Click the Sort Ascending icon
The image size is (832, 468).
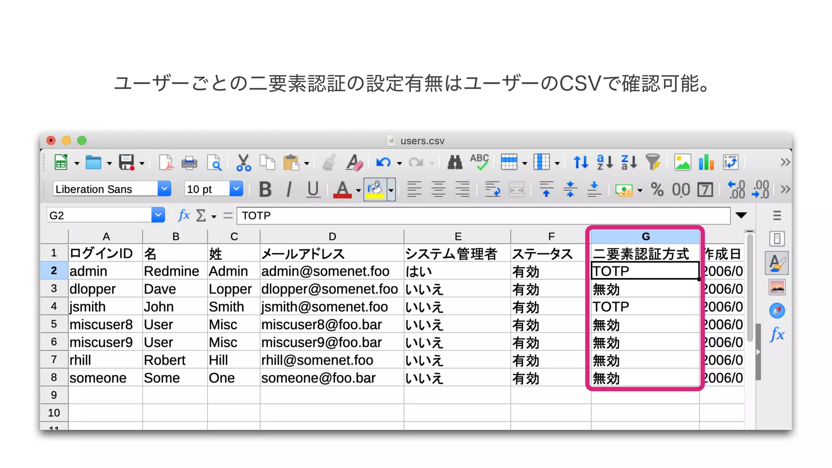click(x=604, y=162)
